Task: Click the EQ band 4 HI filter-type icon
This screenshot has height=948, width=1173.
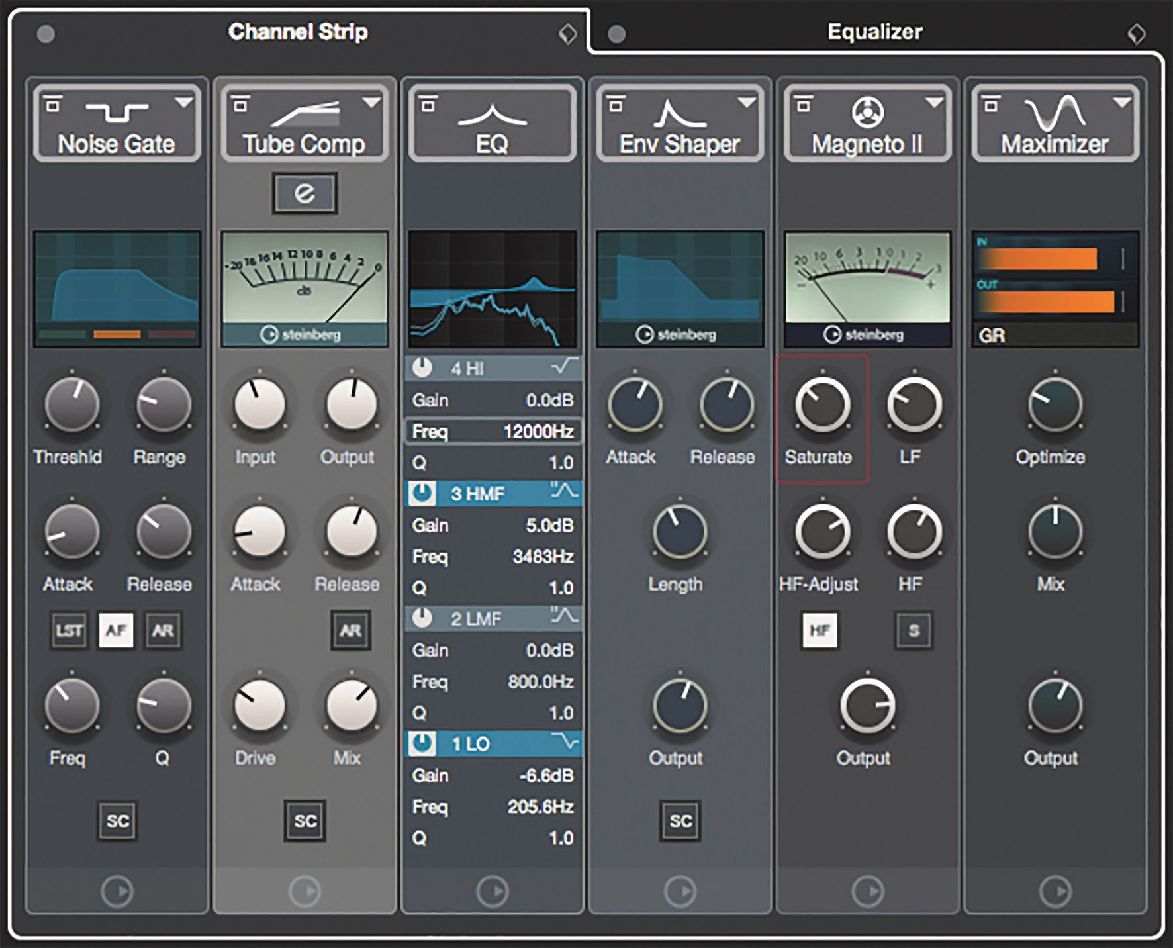Action: tap(564, 367)
